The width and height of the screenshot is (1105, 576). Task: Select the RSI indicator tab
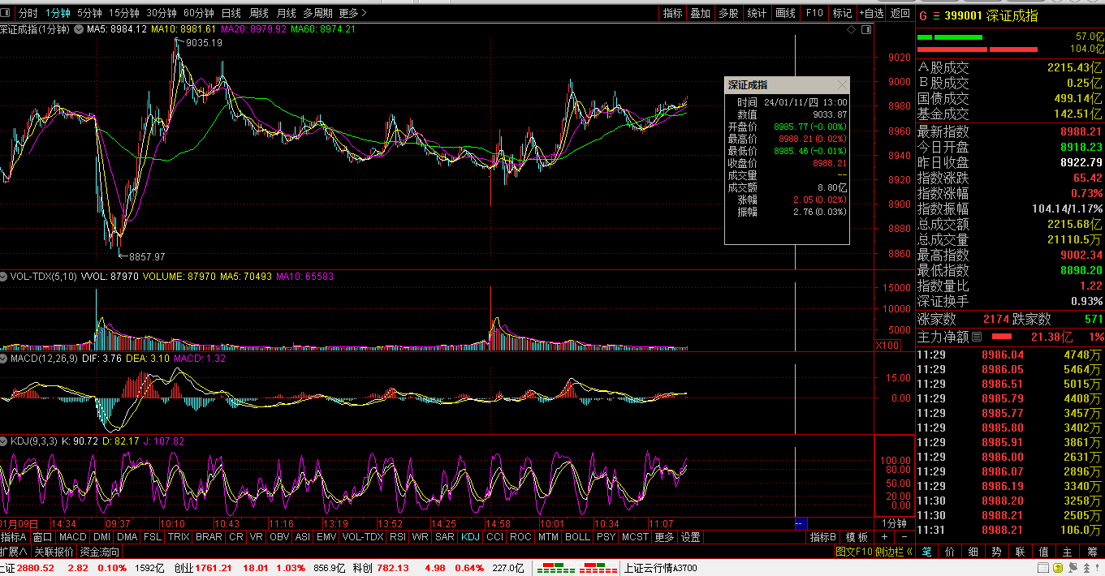[398, 537]
